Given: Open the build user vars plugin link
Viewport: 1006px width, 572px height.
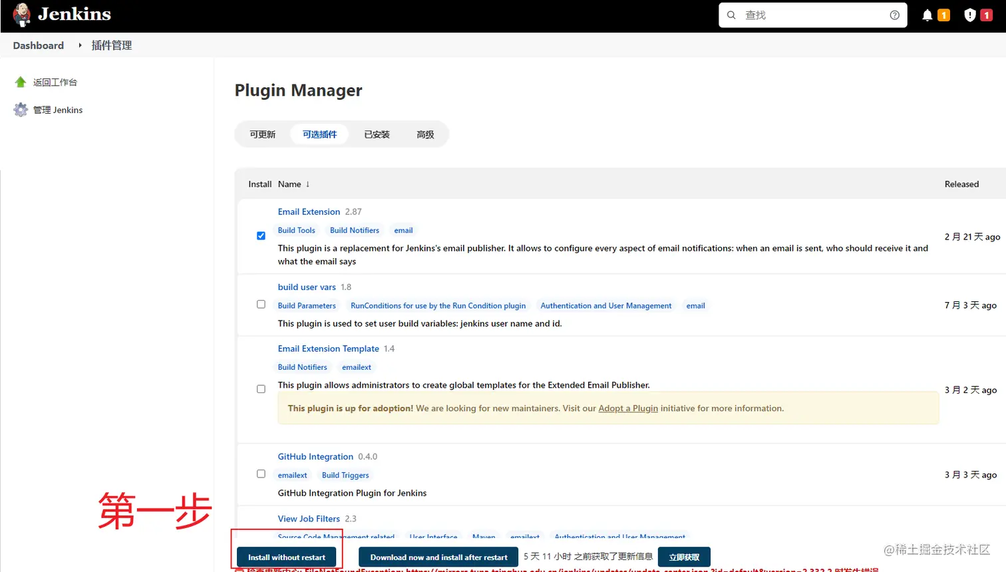Looking at the screenshot, I should tap(307, 287).
